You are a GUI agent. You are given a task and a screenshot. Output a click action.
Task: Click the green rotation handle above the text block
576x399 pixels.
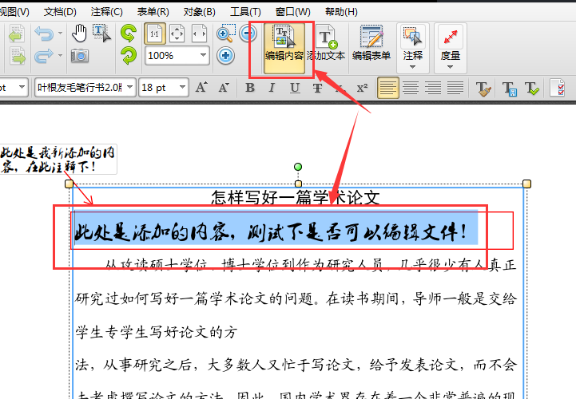(x=298, y=167)
